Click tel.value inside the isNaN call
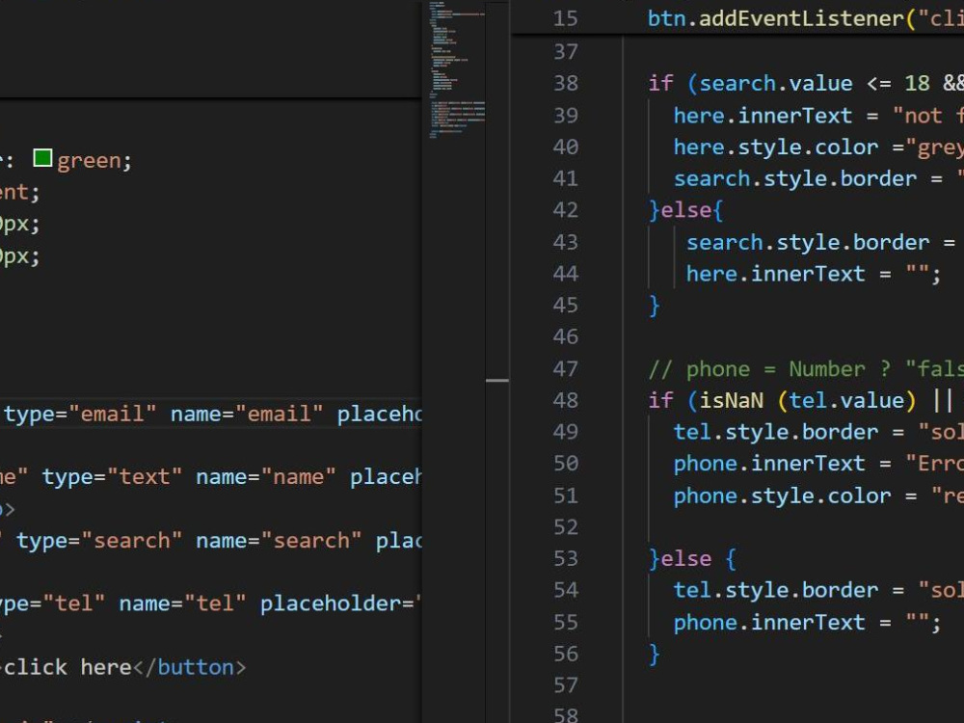 pyautogui.click(x=846, y=400)
